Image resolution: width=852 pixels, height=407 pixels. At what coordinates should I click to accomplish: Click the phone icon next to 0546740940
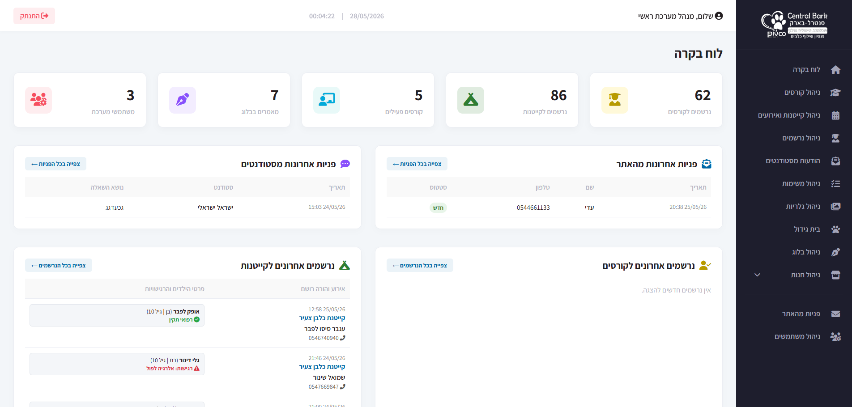pos(343,338)
